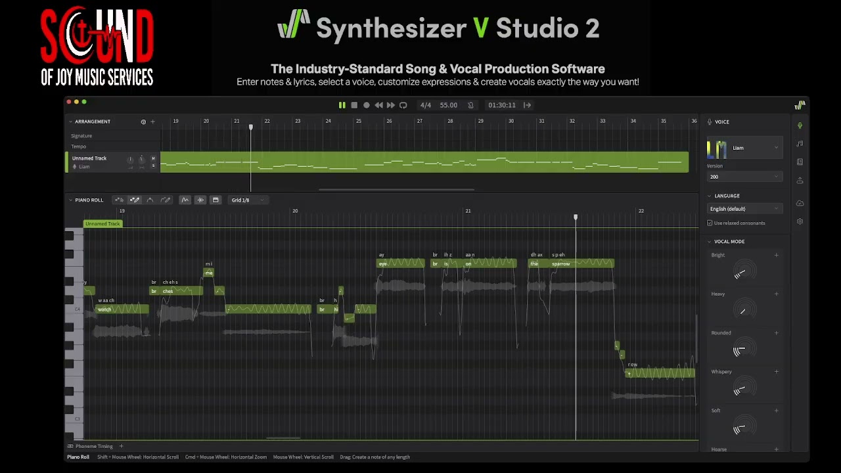Collapse the Vocal Mode section
Viewport: 841px width, 473px height.
point(710,242)
